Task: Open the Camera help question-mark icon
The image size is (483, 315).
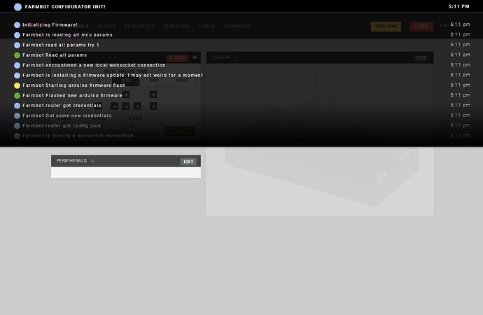Action: point(237,57)
